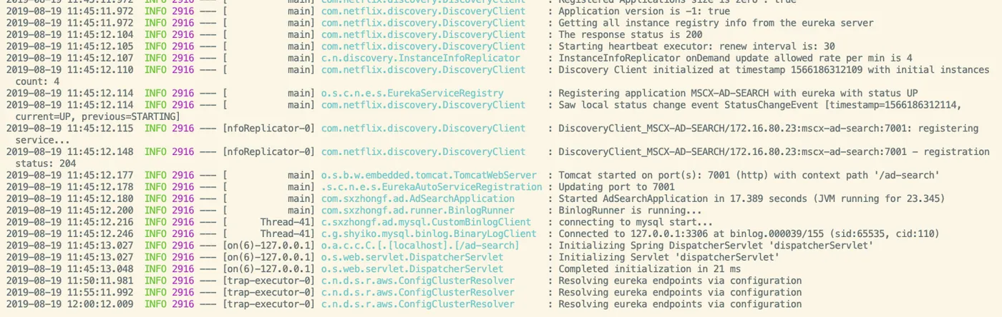The image size is (1002, 317).
Task: Click 'Updating port to 7001' message
Action: tap(616, 186)
